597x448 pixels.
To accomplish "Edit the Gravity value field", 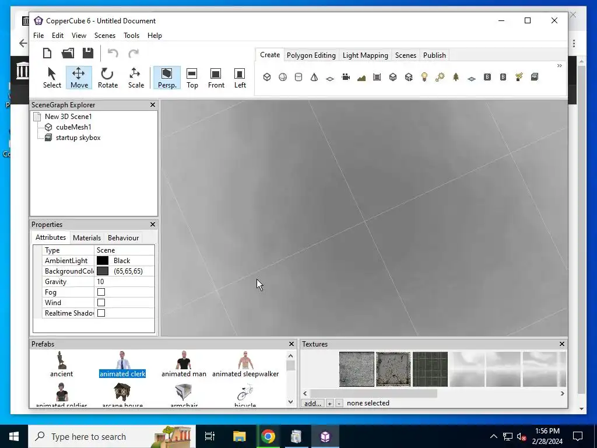I will tap(124, 282).
